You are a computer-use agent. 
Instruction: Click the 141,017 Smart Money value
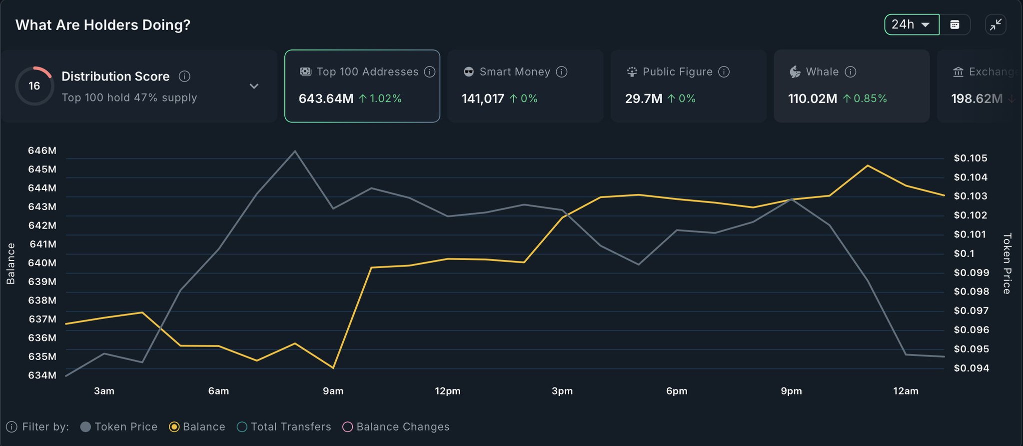point(483,98)
